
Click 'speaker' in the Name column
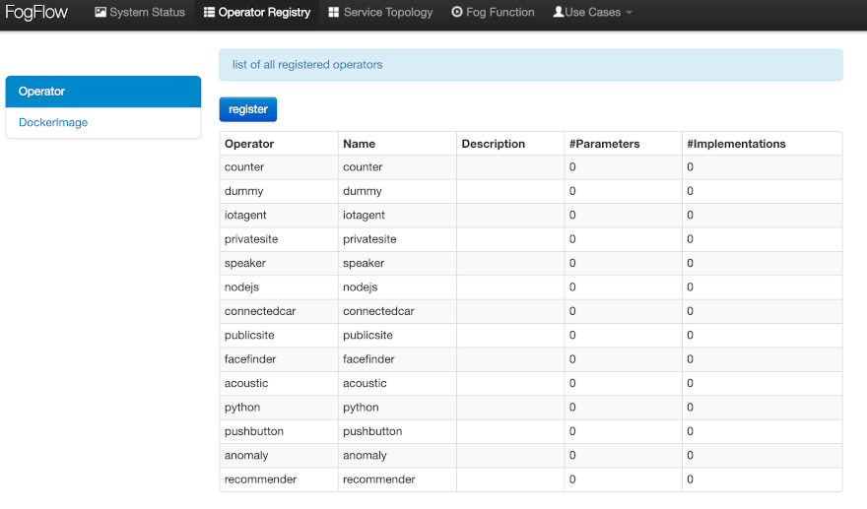[x=364, y=263]
